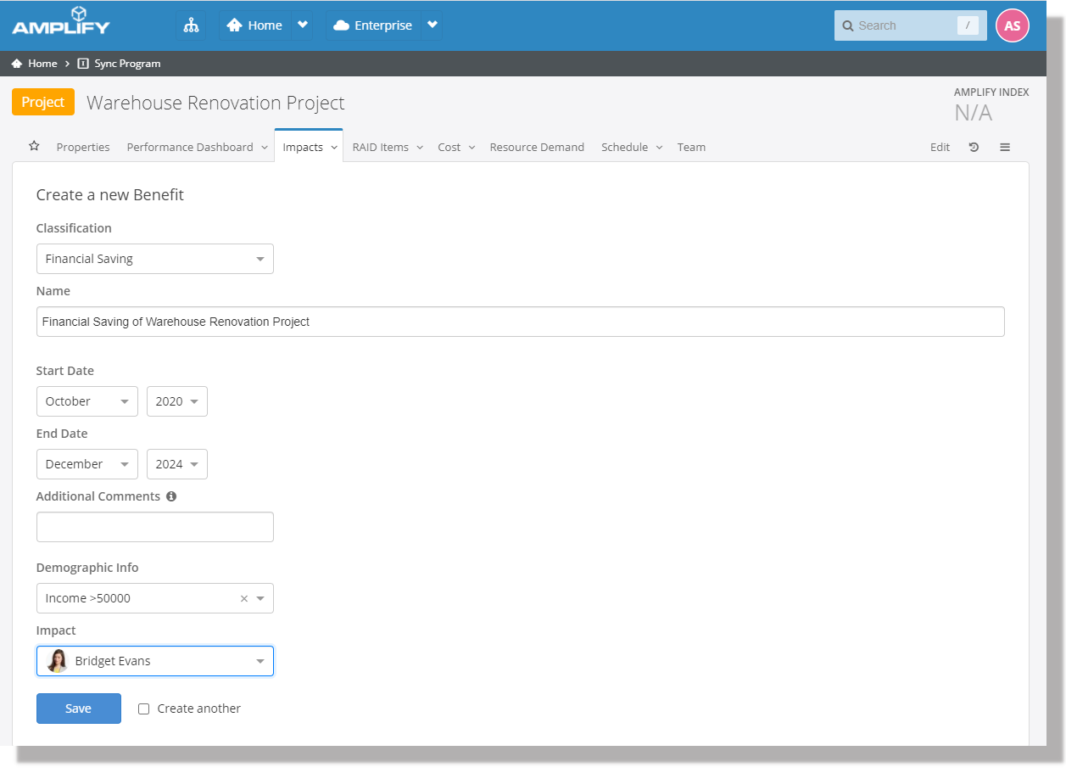Star this project as favorite
Image resolution: width=1066 pixels, height=773 pixels.
(x=34, y=146)
